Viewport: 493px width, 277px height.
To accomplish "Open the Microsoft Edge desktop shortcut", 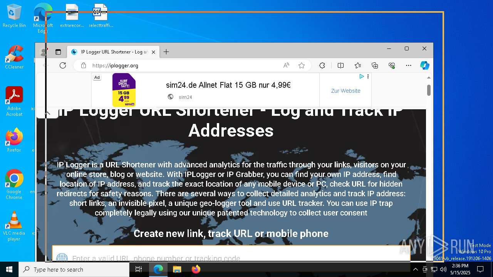I will tap(43, 18).
